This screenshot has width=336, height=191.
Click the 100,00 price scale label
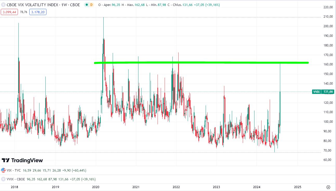328,122
